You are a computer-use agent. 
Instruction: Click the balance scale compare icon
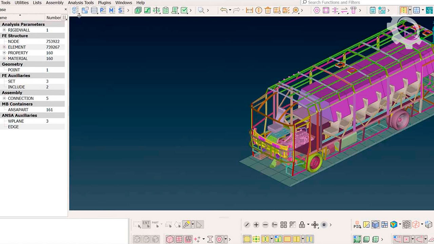(x=156, y=10)
